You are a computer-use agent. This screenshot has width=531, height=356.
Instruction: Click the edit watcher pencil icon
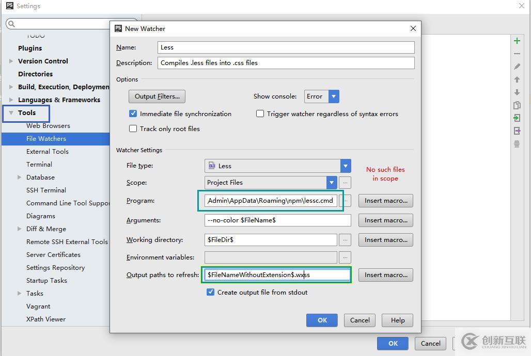pyautogui.click(x=517, y=67)
